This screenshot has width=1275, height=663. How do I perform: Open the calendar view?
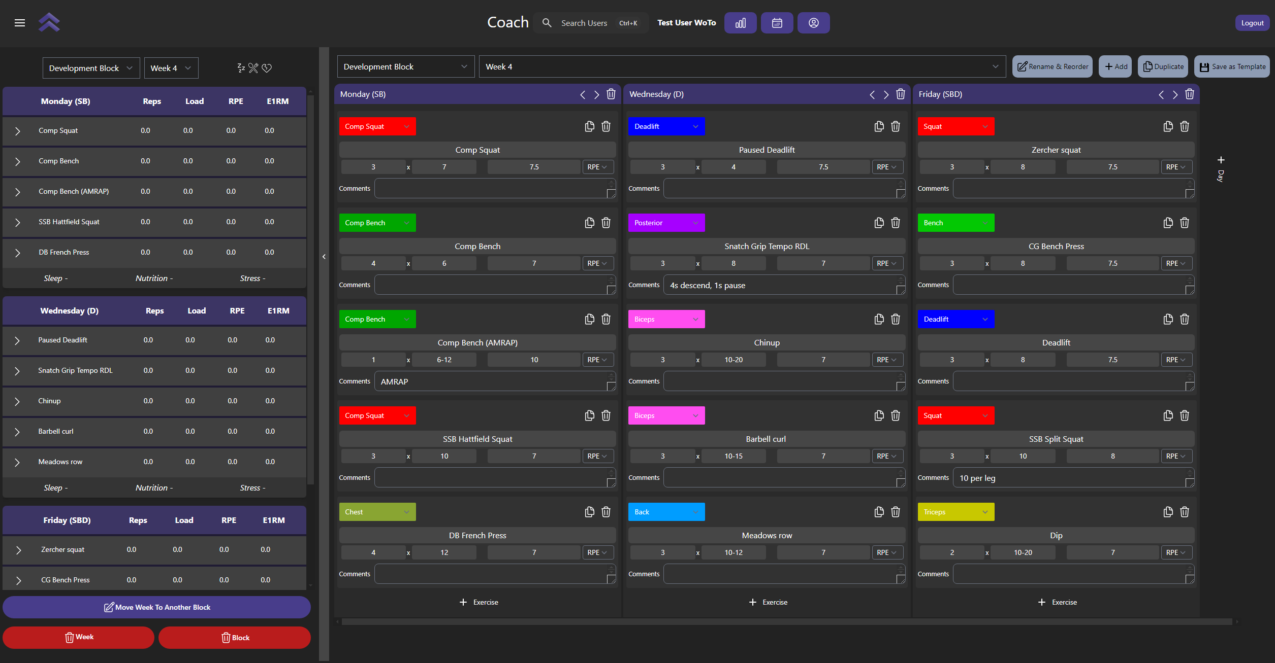click(x=777, y=23)
